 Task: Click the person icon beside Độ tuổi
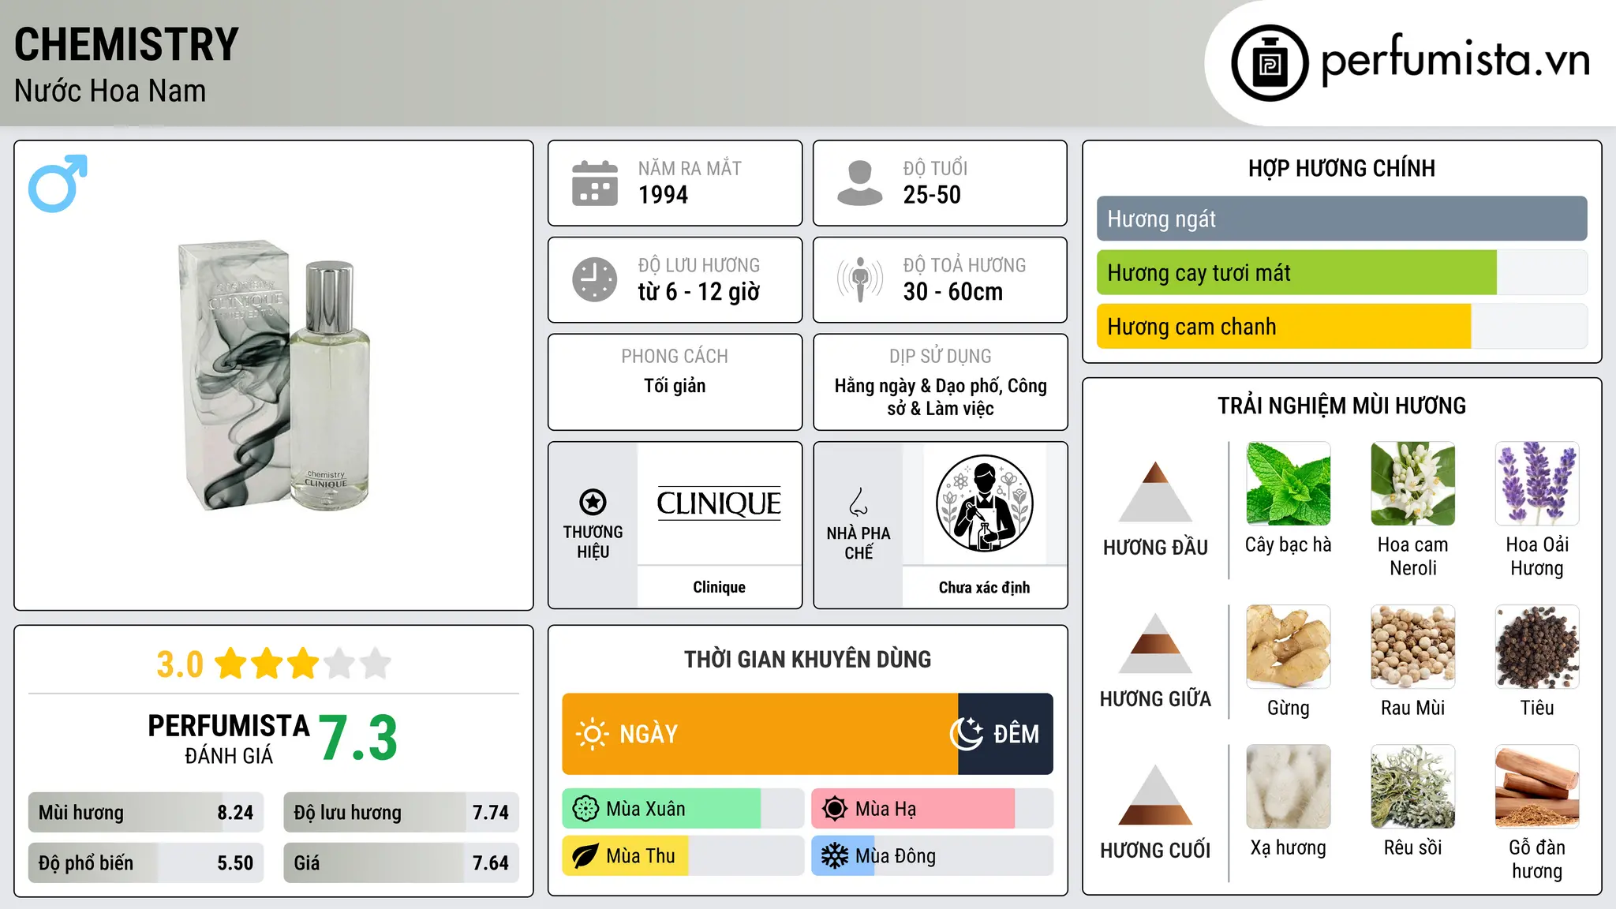pyautogui.click(x=859, y=183)
